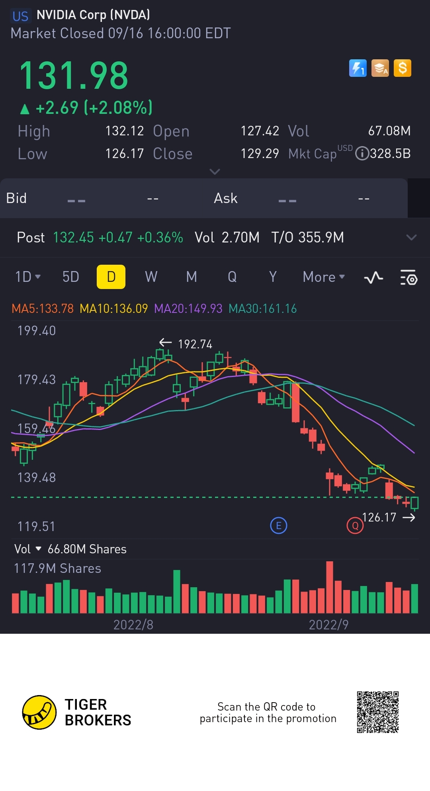Tap MA5:133.78 indicator label
Viewport: 430px width, 791px height.
pos(43,309)
